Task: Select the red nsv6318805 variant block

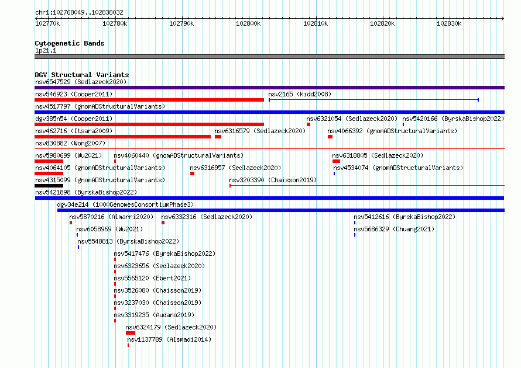Action: [336, 161]
